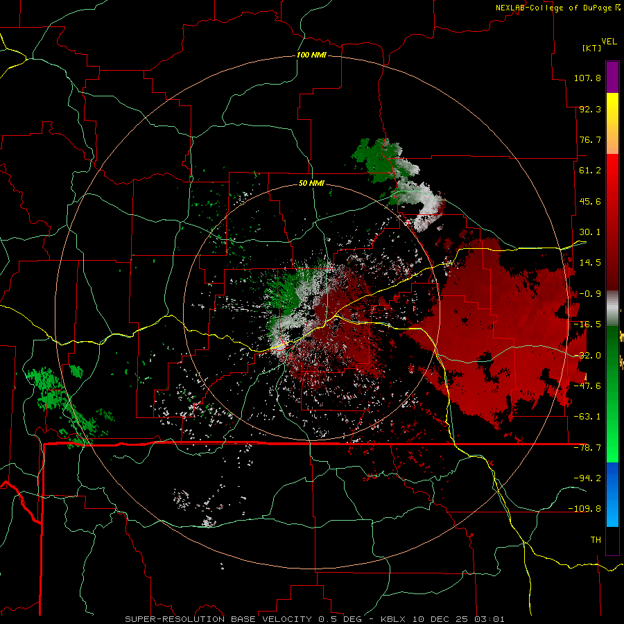This screenshot has height=624, width=624.
Task: Click the -63.1 velocity scale value
Action: pyautogui.click(x=587, y=417)
